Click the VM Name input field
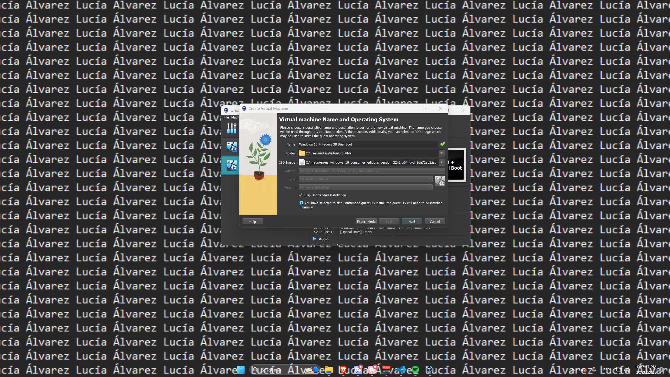This screenshot has height=377, width=670. 368,144
